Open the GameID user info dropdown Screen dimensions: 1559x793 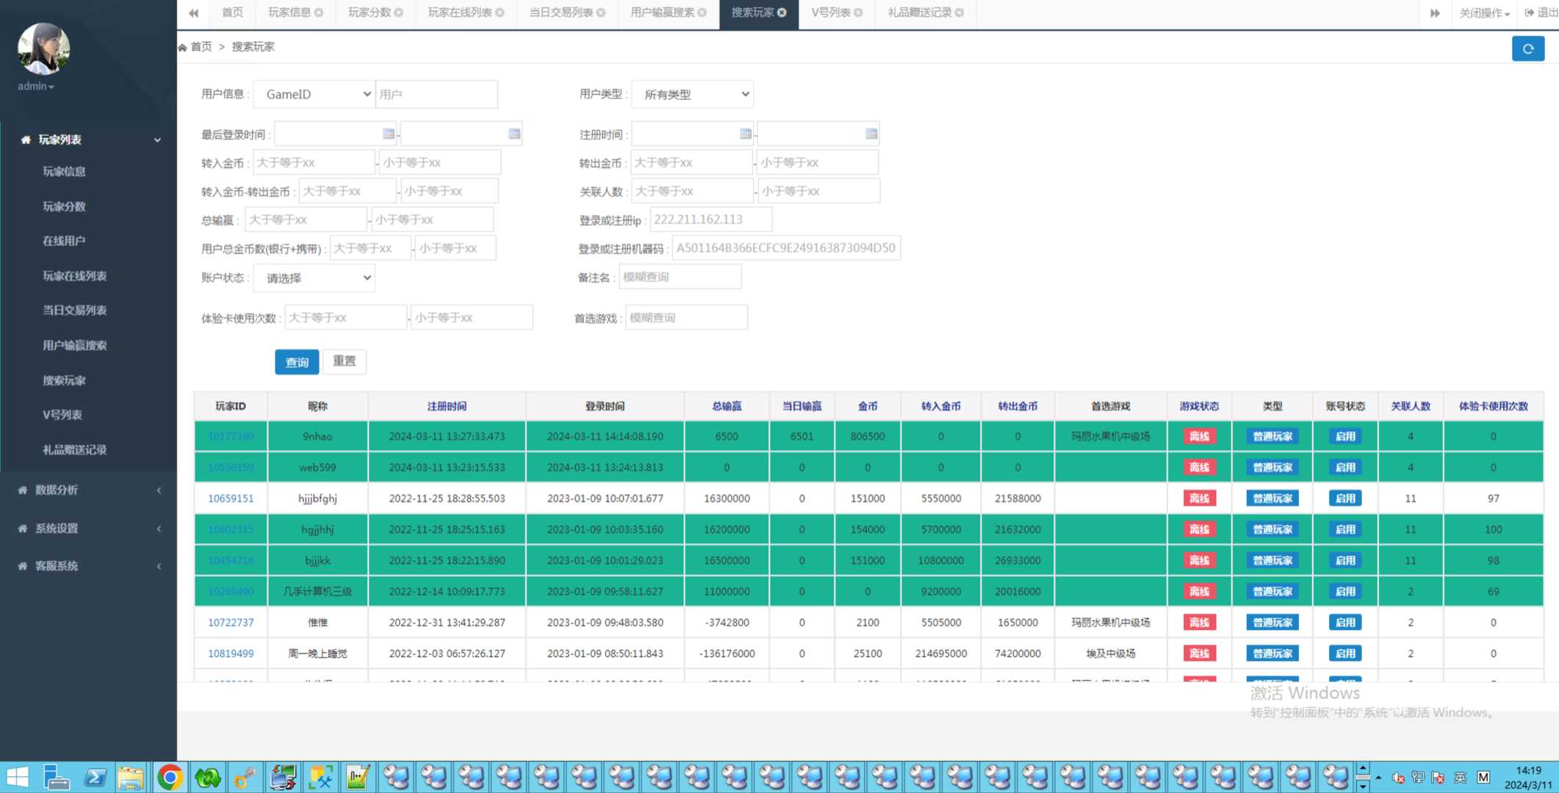tap(314, 94)
